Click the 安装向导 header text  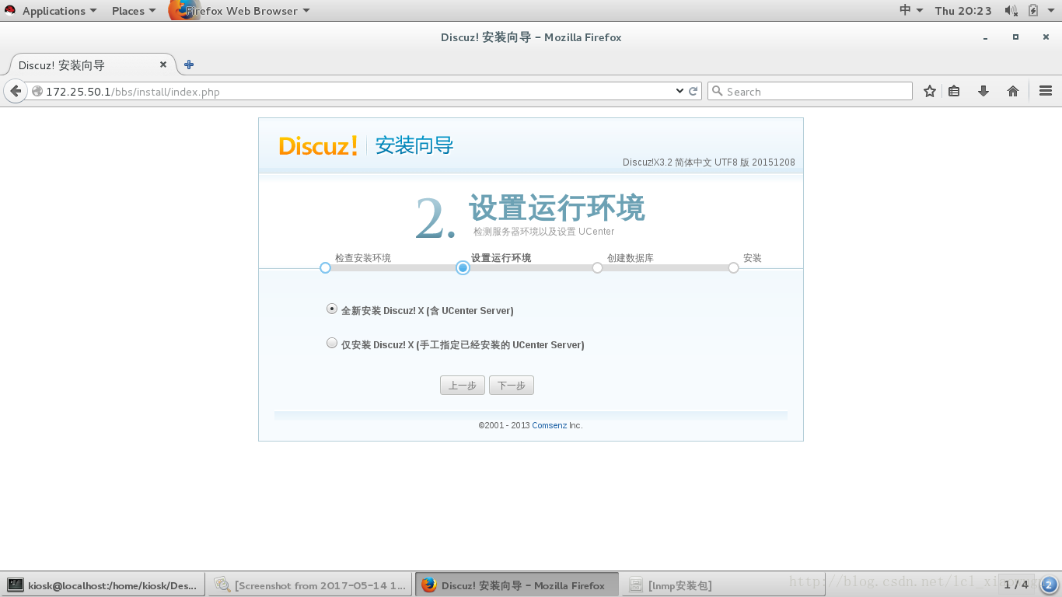tap(414, 145)
